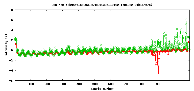194x91 pixels.
Task: Select the lowest red data point near -4.5
Action: [158, 73]
